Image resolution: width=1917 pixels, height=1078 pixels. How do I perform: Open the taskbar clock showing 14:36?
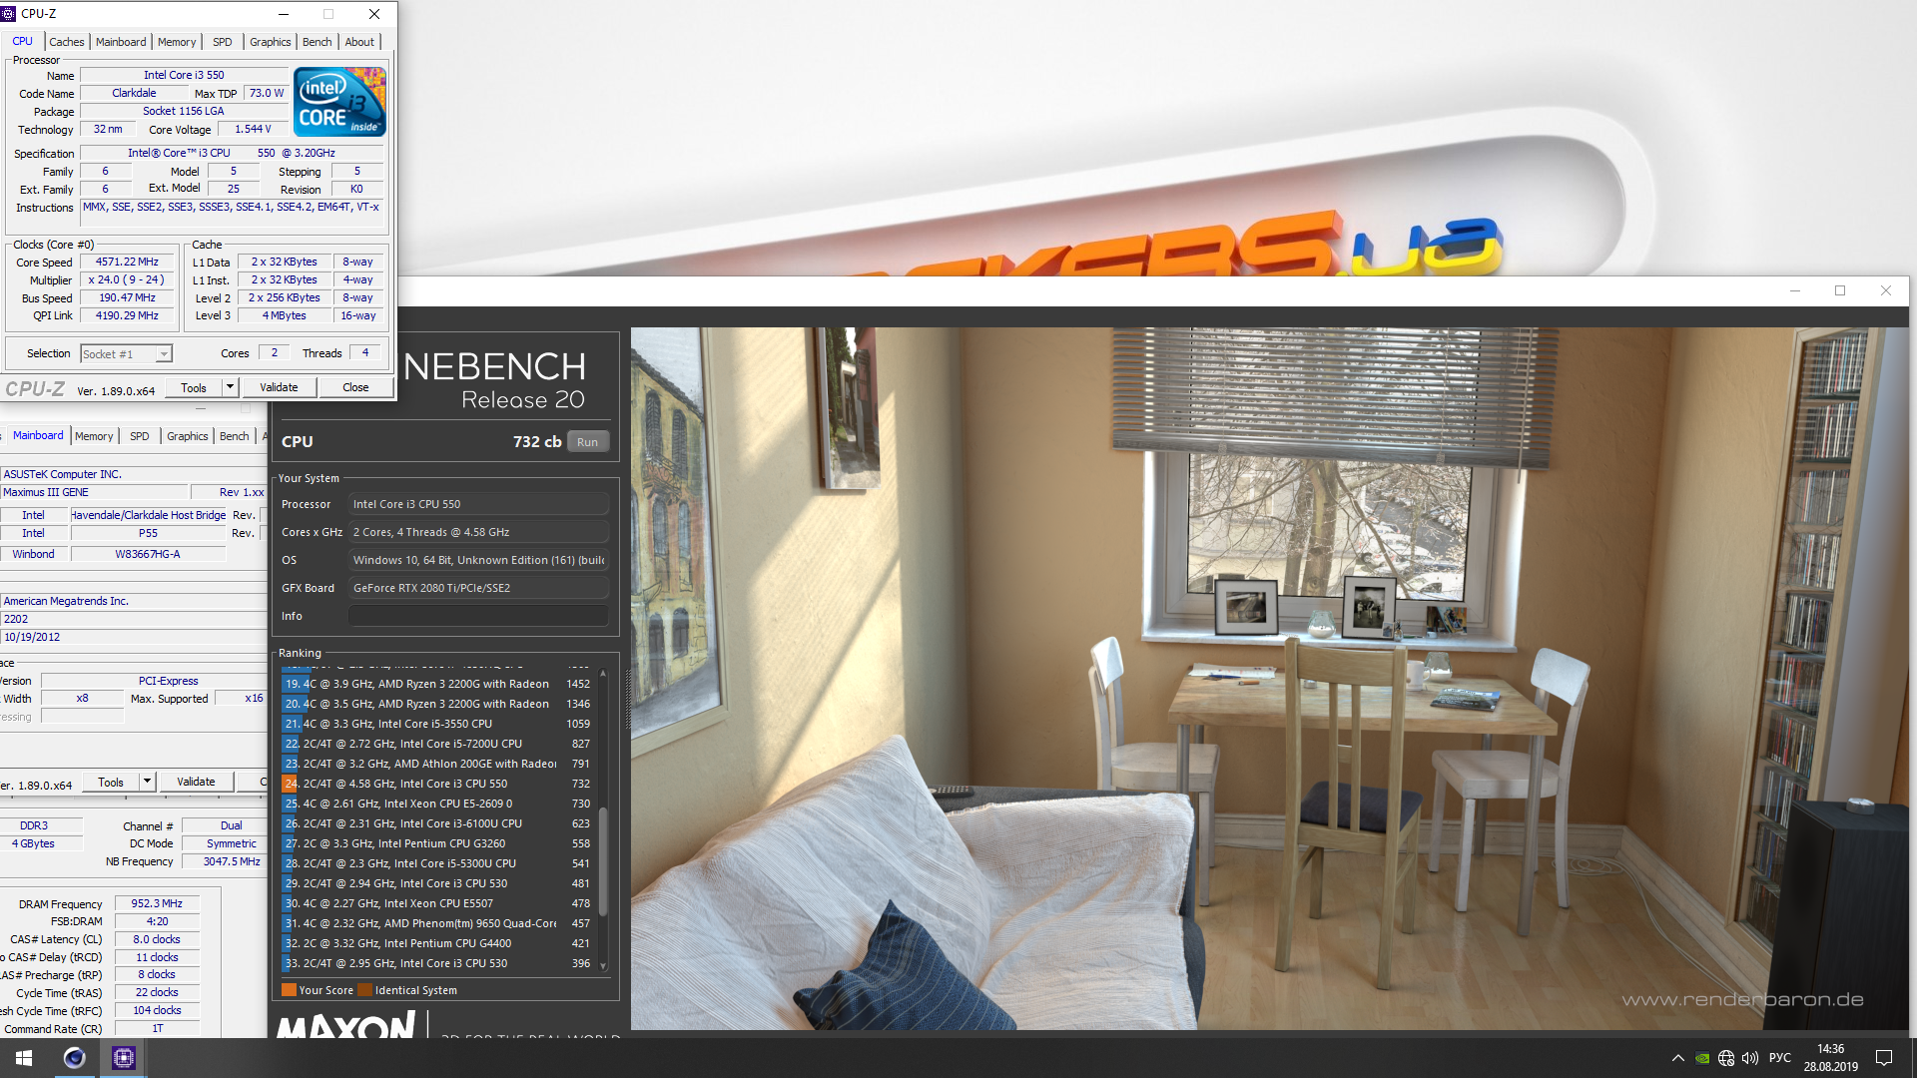click(1830, 1058)
